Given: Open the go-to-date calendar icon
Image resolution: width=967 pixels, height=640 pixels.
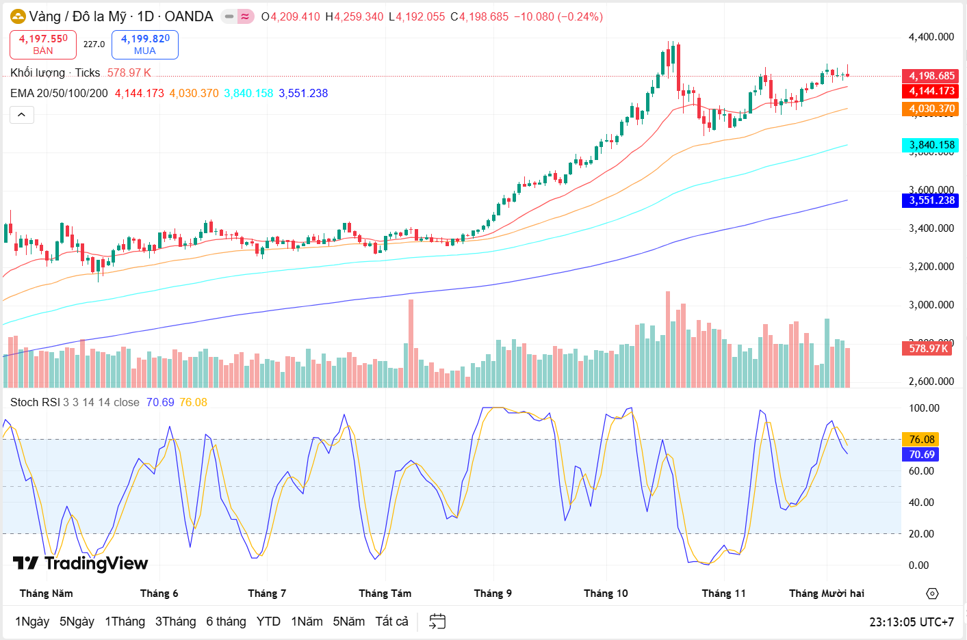Looking at the screenshot, I should (x=437, y=622).
